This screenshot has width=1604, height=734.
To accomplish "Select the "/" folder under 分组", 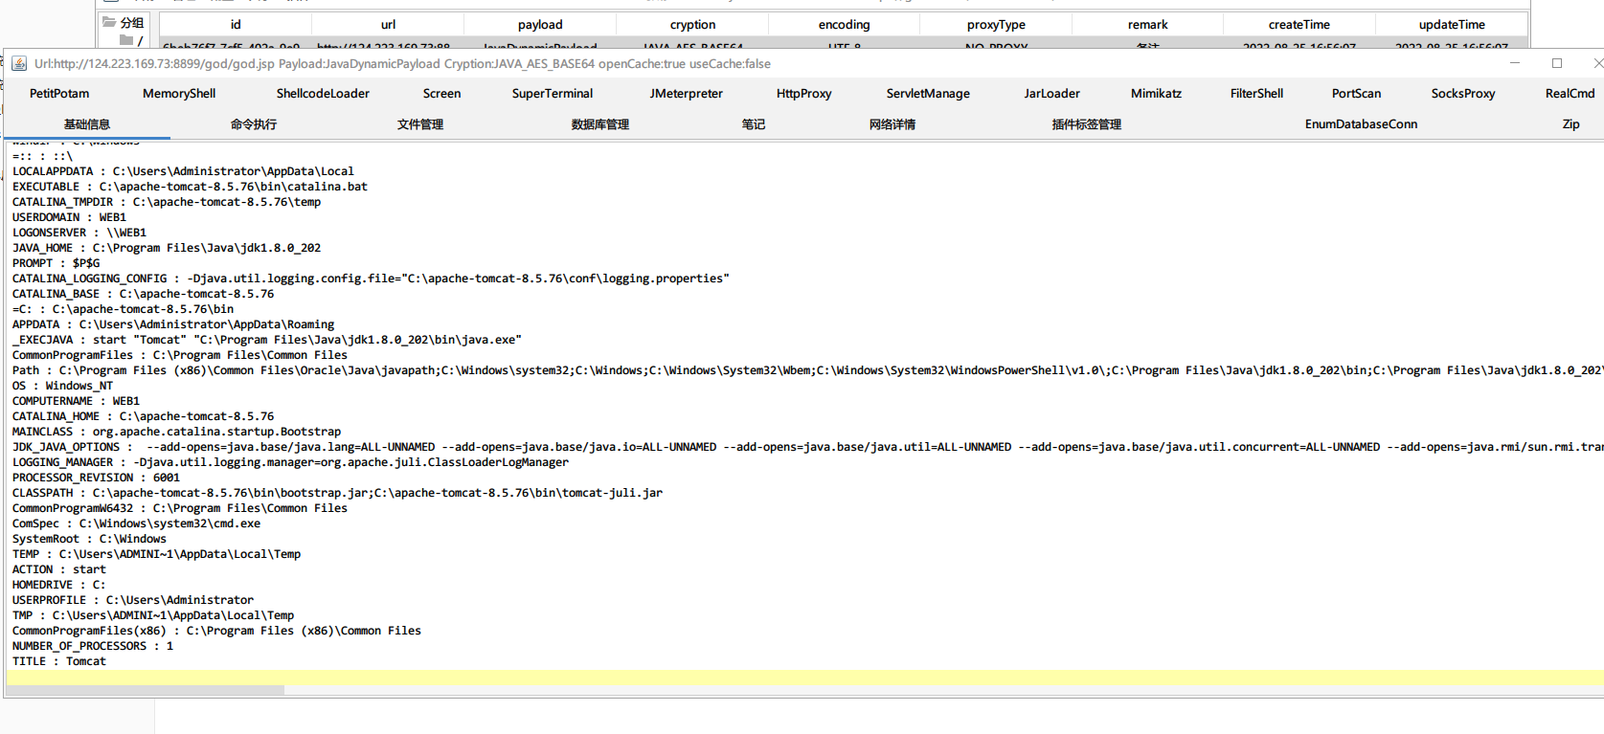I will [x=132, y=41].
